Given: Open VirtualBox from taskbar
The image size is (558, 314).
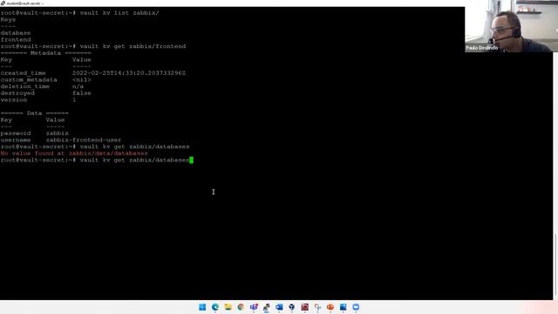Looking at the screenshot, I should pyautogui.click(x=292, y=307).
